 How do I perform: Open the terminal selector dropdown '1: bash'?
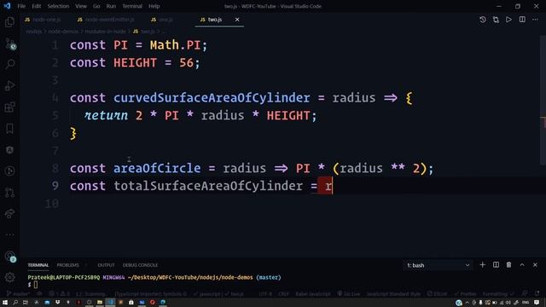(438, 265)
